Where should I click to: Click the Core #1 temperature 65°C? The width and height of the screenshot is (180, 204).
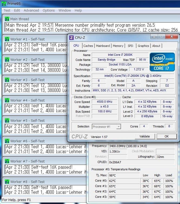pos(124,186)
